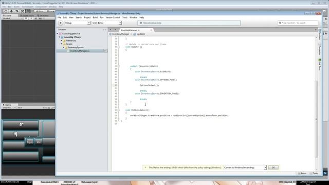Image resolution: width=329 pixels, height=185 pixels.
Task: Open line endings conversion dropdown
Action: [x=245, y=168]
